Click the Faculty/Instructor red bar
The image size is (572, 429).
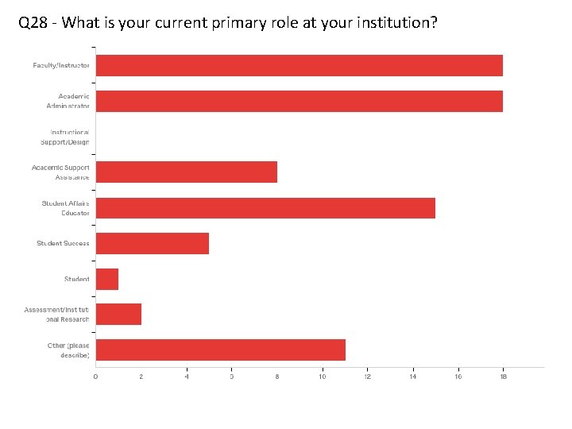tap(300, 66)
